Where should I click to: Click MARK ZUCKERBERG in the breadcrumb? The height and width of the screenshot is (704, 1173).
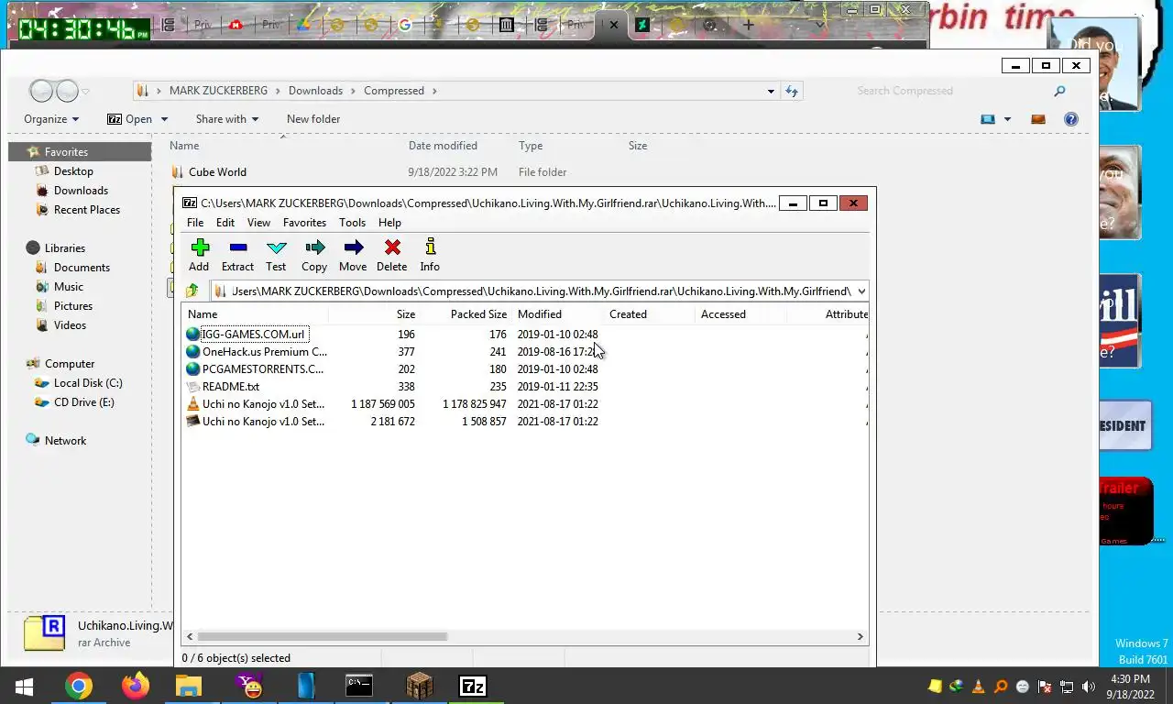point(218,91)
